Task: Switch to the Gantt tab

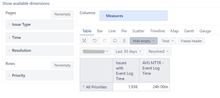Action: click(189, 31)
